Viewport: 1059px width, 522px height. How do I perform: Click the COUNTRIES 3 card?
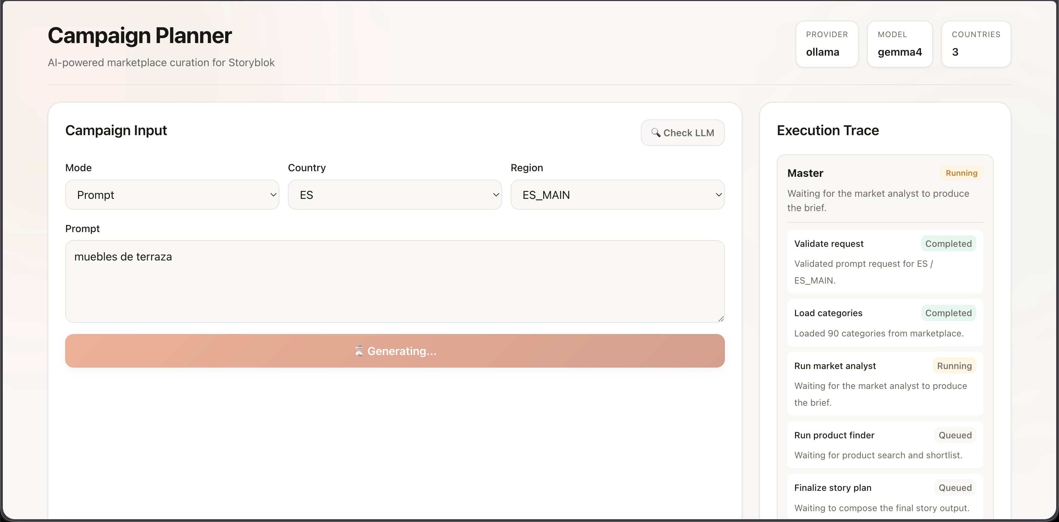[976, 44]
